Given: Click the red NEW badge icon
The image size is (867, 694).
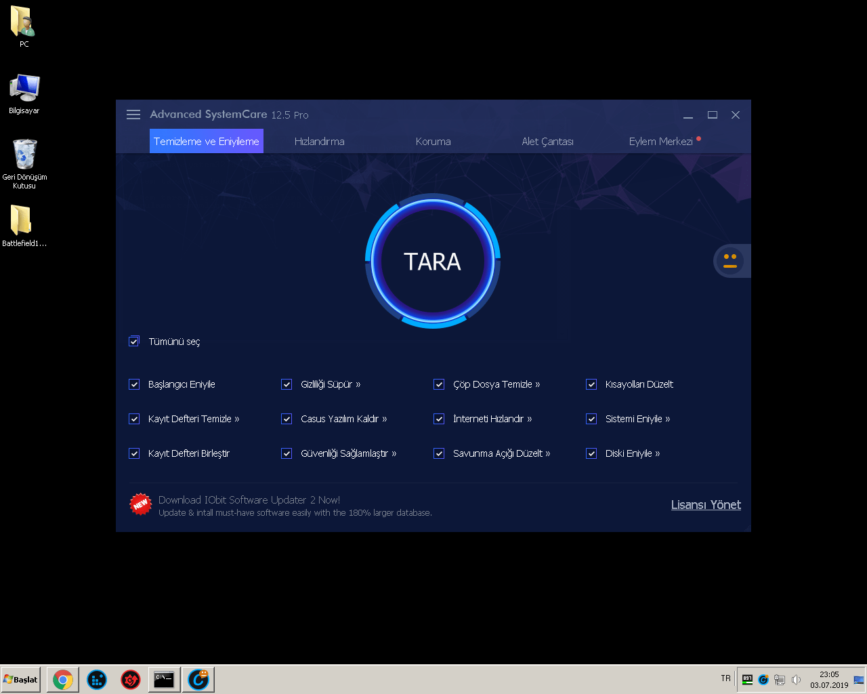Looking at the screenshot, I should (x=140, y=504).
